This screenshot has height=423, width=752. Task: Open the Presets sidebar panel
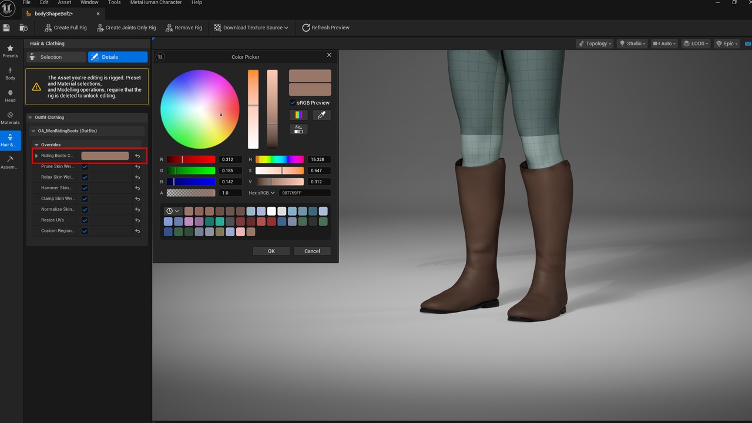click(x=10, y=51)
